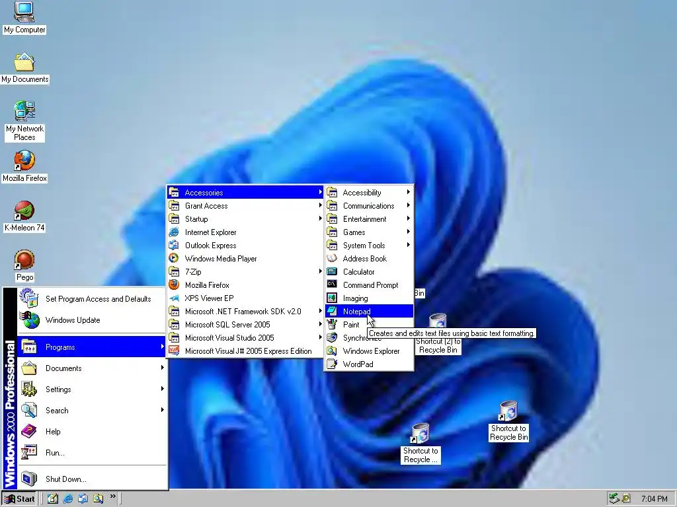Image resolution: width=677 pixels, height=507 pixels.
Task: Launch Windows Explorer from Accessories
Action: (369, 351)
